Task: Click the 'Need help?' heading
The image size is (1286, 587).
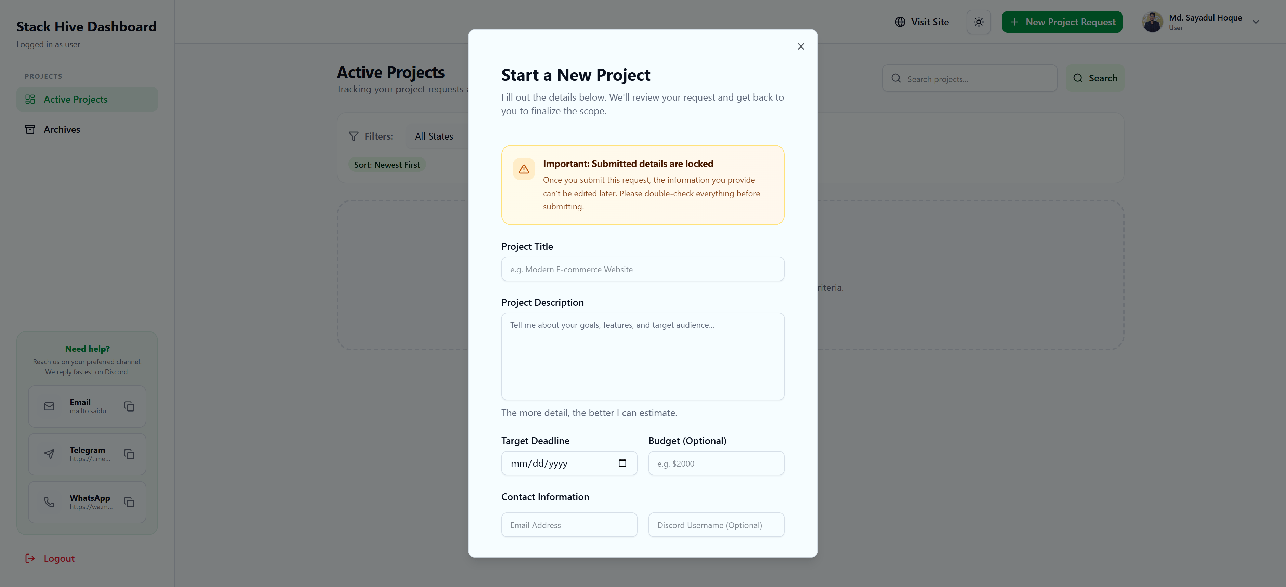Action: point(87,349)
